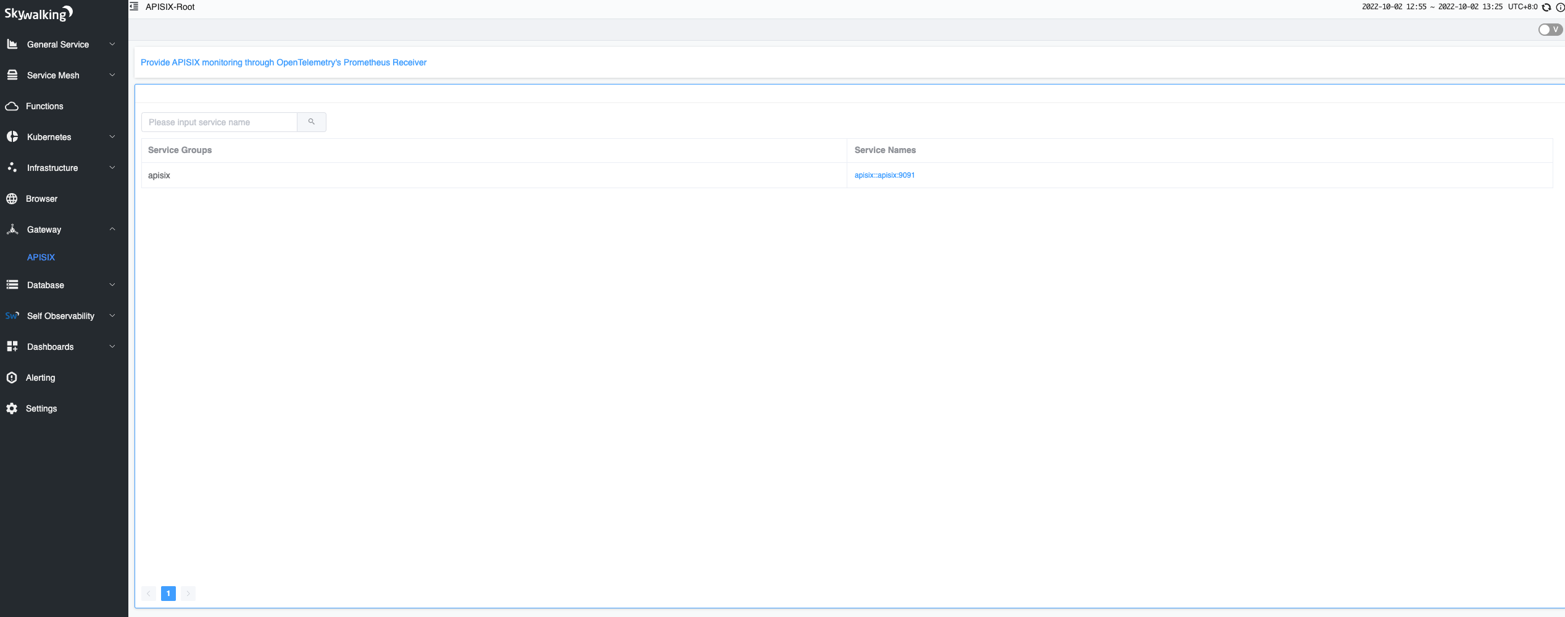Image resolution: width=1565 pixels, height=617 pixels.
Task: Expand the Dashboards chevron
Action: [112, 347]
